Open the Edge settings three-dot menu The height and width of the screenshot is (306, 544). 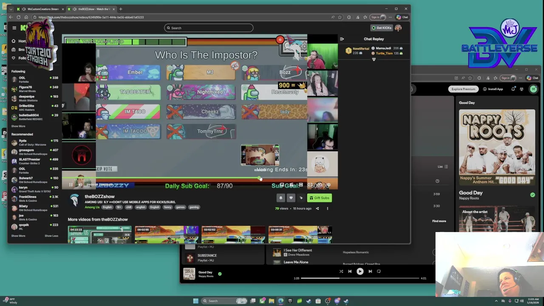click(390, 17)
